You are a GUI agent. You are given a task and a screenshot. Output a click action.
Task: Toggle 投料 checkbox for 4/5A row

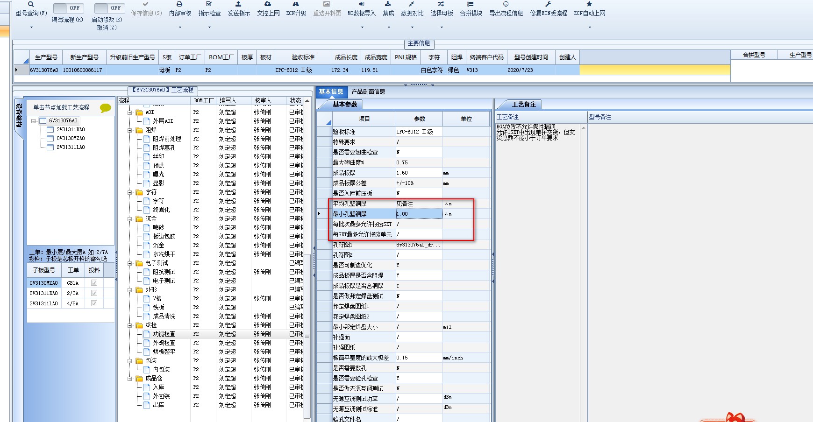click(94, 303)
